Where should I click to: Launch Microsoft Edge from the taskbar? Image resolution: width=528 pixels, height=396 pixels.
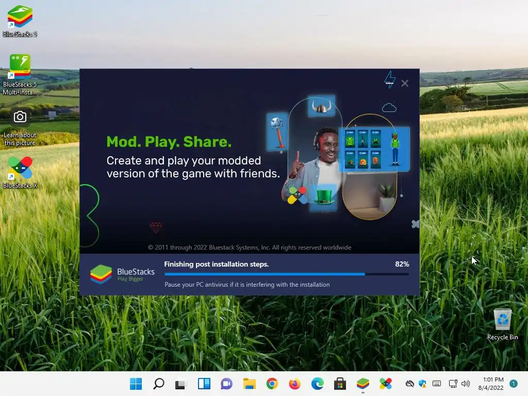(x=317, y=384)
